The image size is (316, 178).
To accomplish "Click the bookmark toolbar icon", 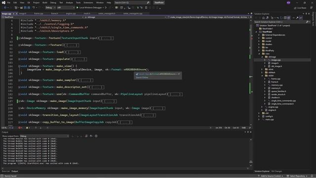I will click(x=146, y=8).
